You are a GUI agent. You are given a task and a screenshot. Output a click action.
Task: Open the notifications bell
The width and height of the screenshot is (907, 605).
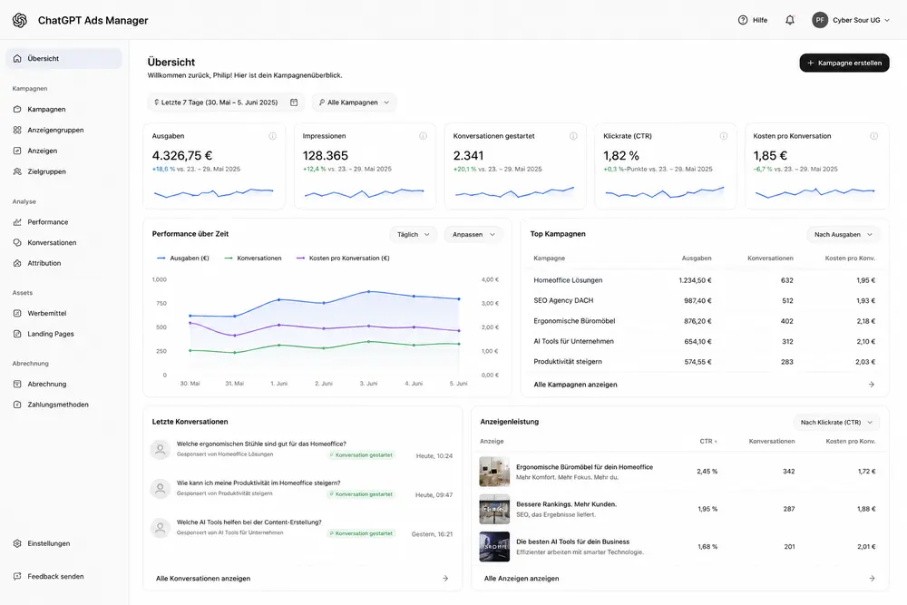coord(790,20)
